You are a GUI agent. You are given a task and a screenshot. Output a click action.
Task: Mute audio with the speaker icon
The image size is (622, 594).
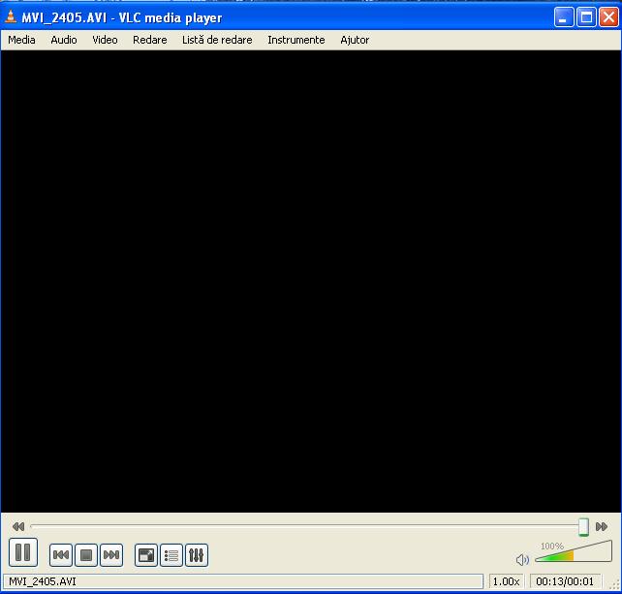522,559
